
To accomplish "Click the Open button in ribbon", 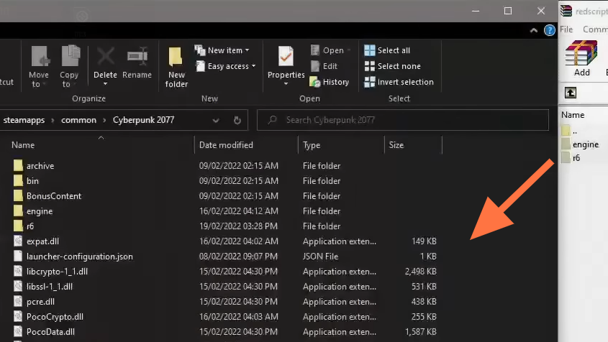I will click(330, 50).
